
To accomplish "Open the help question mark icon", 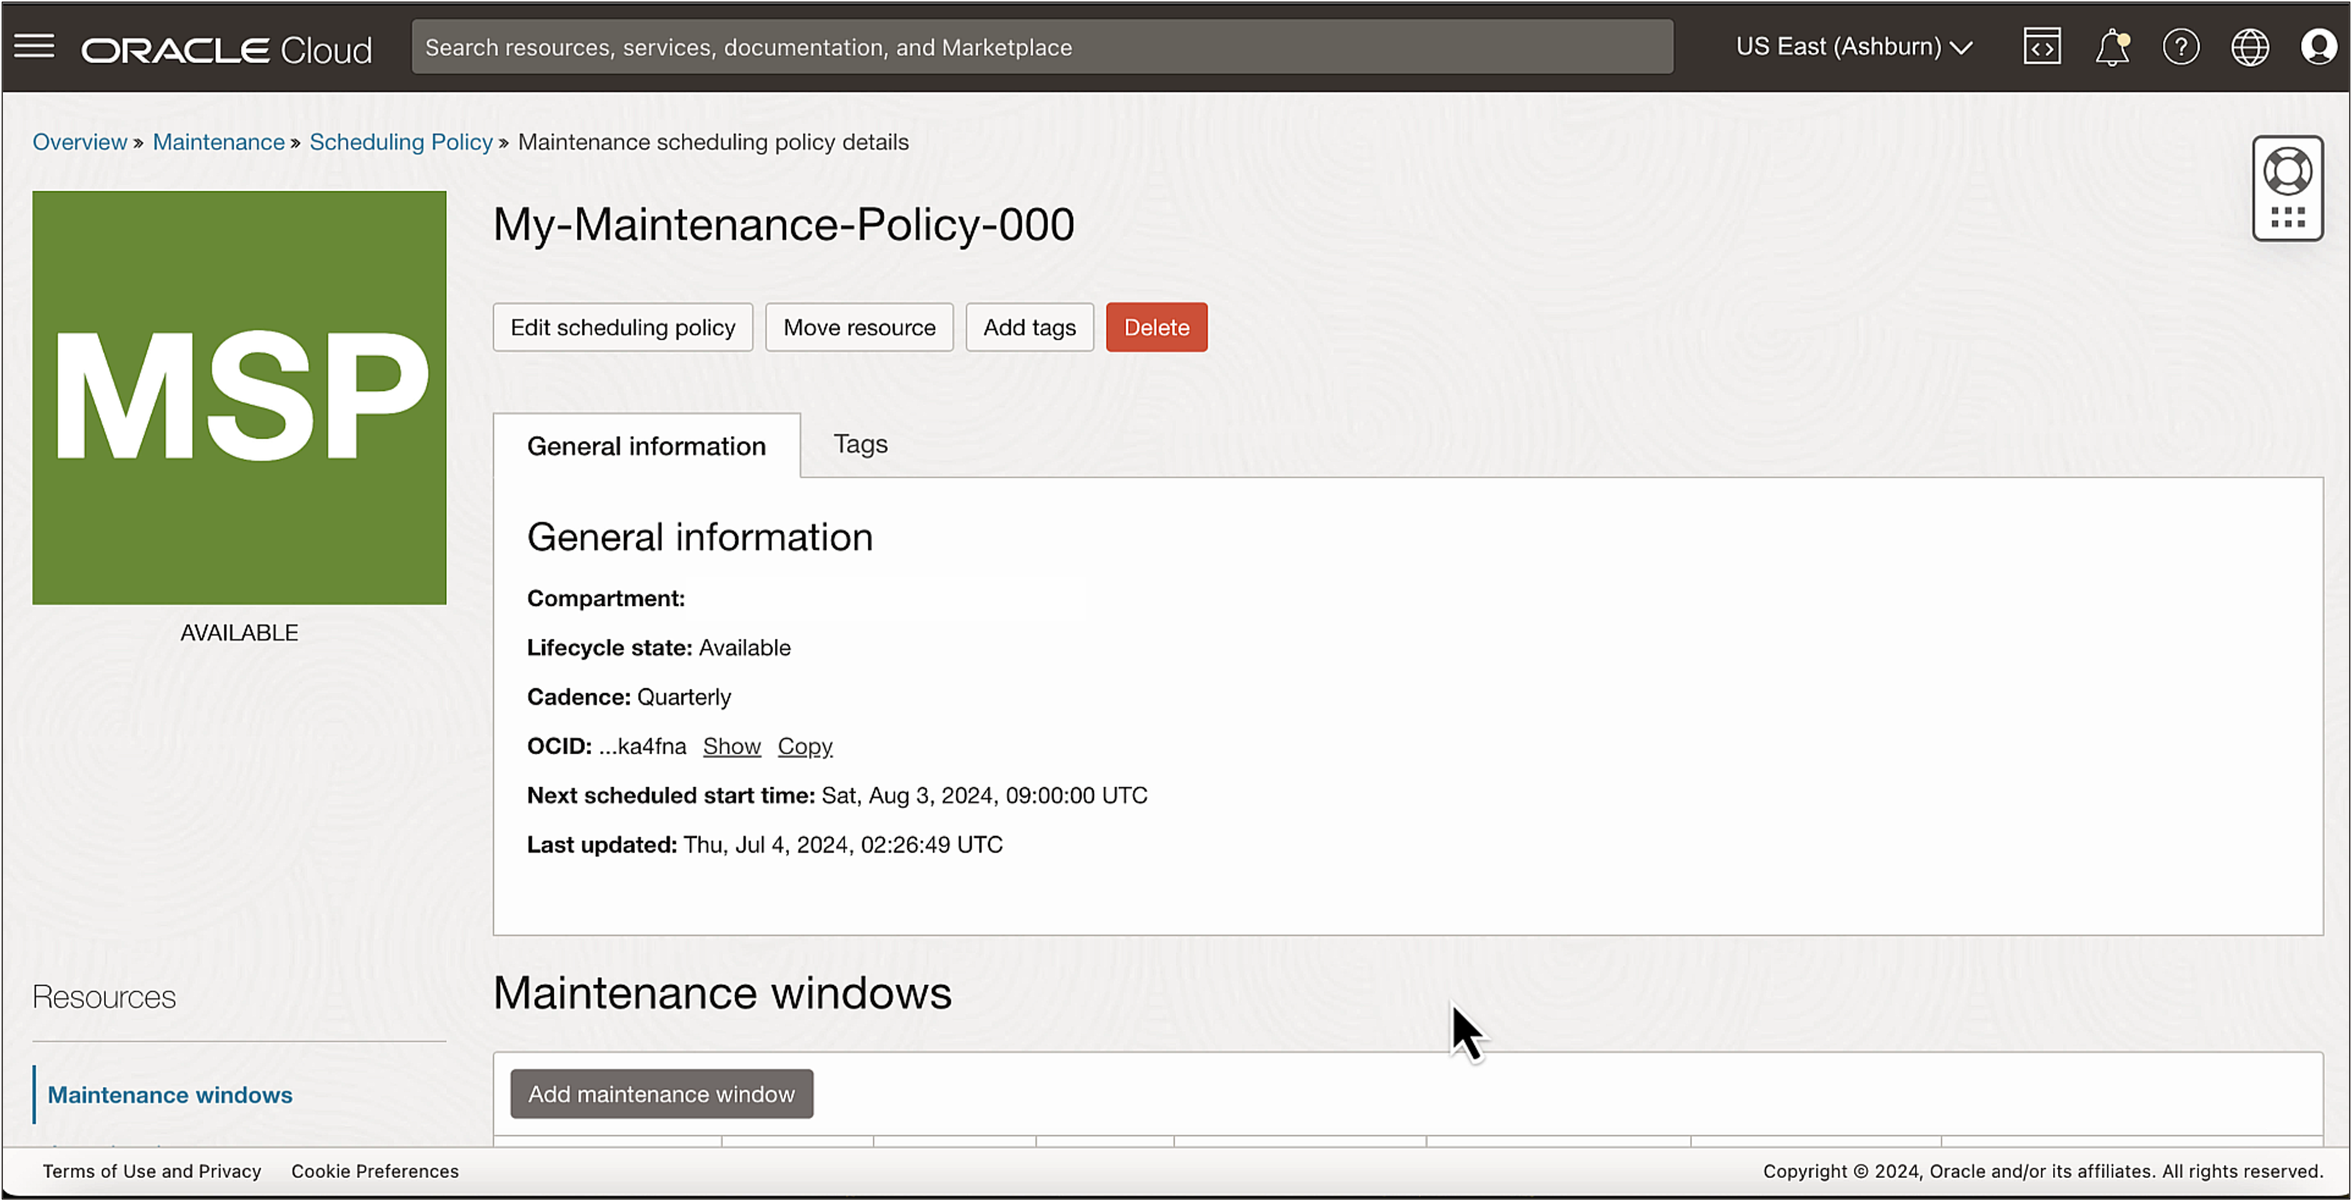I will point(2181,46).
